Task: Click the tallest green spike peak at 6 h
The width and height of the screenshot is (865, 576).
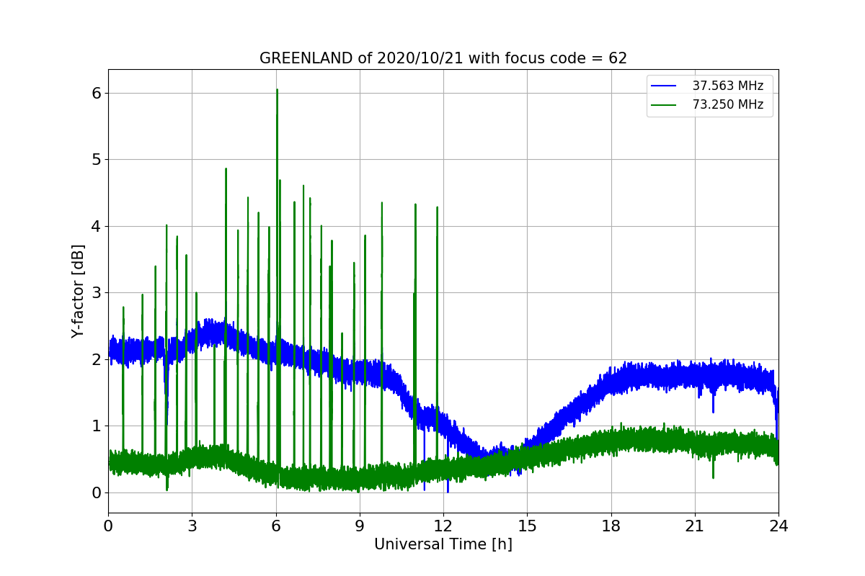Action: pos(277,90)
